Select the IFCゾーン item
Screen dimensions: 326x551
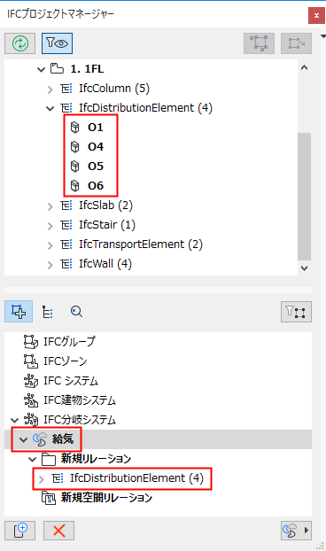(x=65, y=361)
